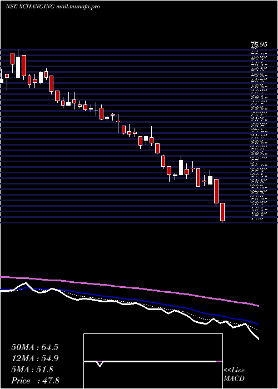Click the 75.95 top price axis value
Viewport: 278px width, 389px height.
click(259, 44)
